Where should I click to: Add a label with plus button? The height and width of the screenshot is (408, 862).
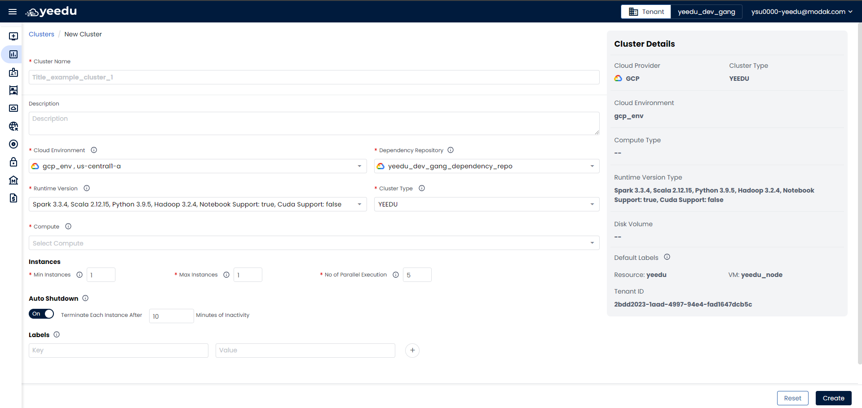click(412, 350)
